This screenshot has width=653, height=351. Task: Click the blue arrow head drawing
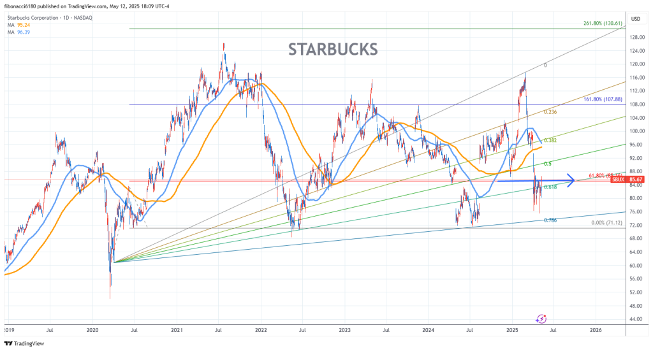pos(569,181)
